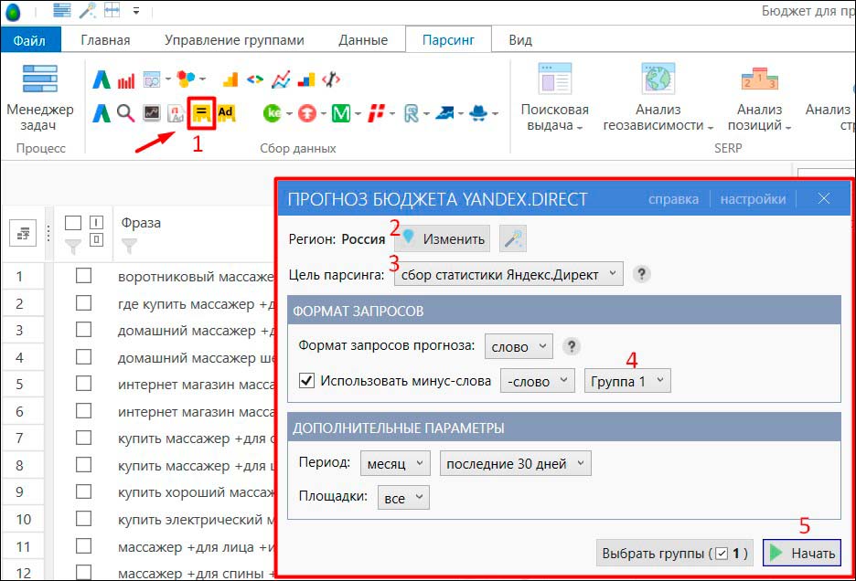Expand dropdown arrow next to hexagons icon
The image size is (856, 581).
(202, 79)
